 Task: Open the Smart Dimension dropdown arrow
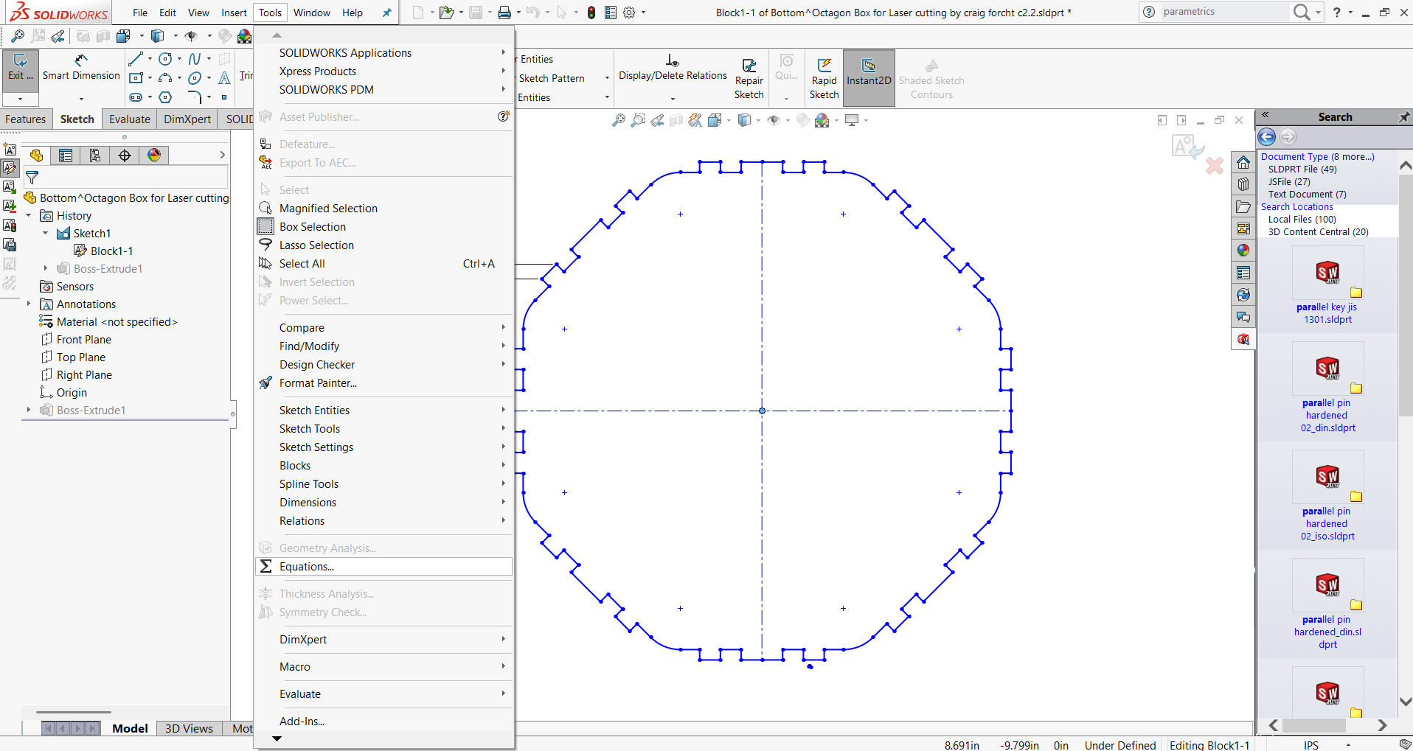(81, 98)
